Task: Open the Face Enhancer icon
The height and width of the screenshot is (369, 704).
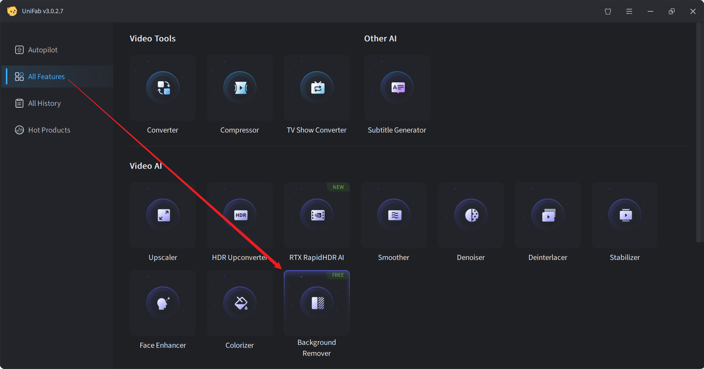Action: [163, 303]
